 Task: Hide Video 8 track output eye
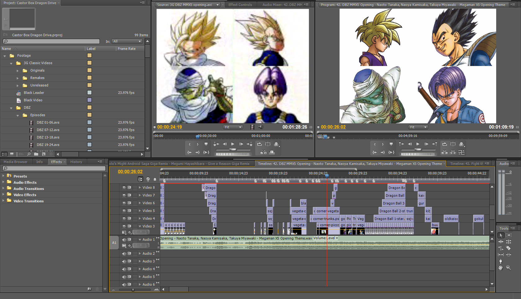[x=124, y=187]
